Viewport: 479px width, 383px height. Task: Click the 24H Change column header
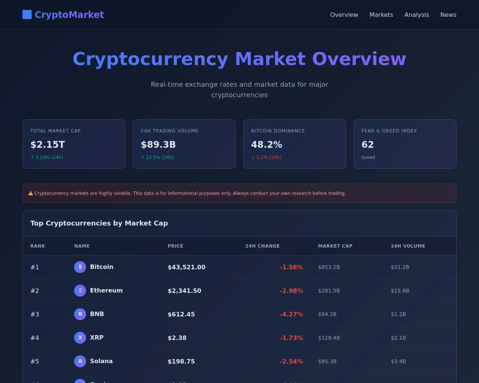coord(262,246)
